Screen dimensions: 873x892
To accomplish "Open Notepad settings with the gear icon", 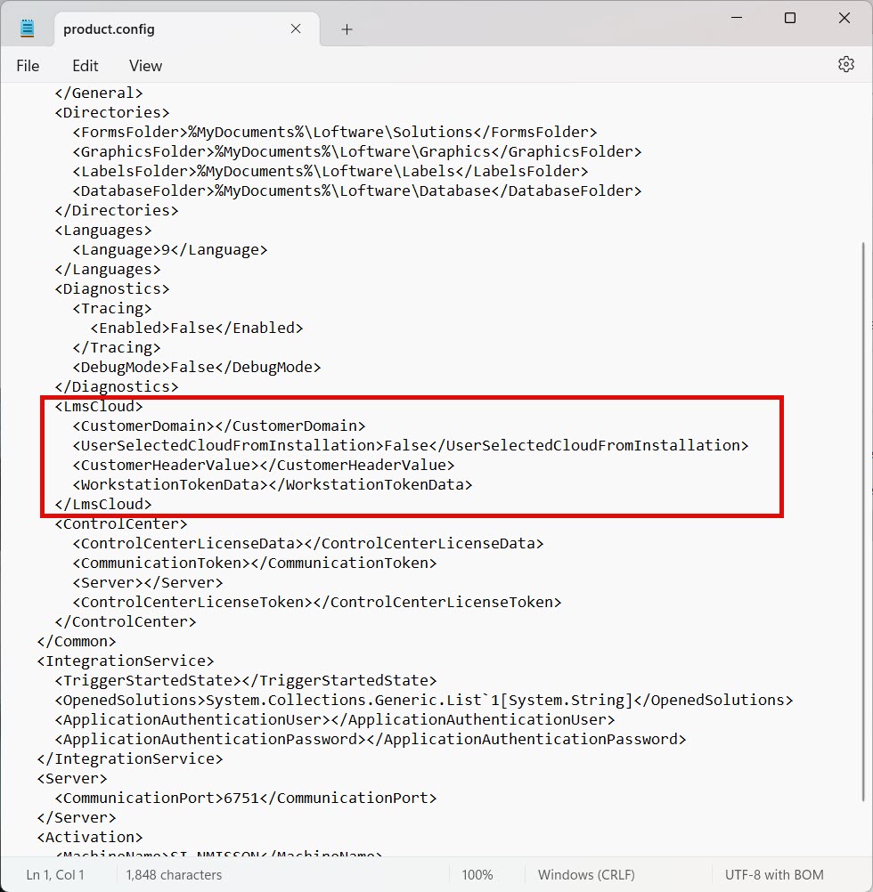I will [x=844, y=65].
